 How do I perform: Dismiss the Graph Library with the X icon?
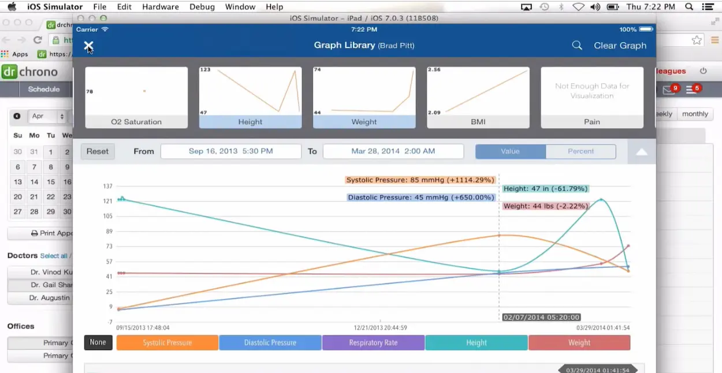88,45
